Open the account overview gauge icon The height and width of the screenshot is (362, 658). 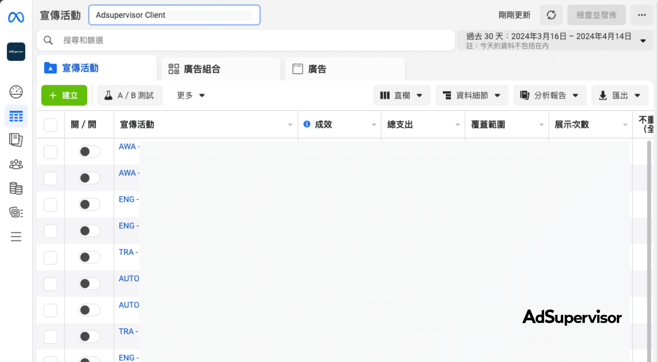pos(16,92)
